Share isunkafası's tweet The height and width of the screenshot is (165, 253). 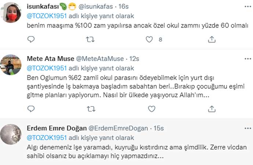(x=212, y=39)
